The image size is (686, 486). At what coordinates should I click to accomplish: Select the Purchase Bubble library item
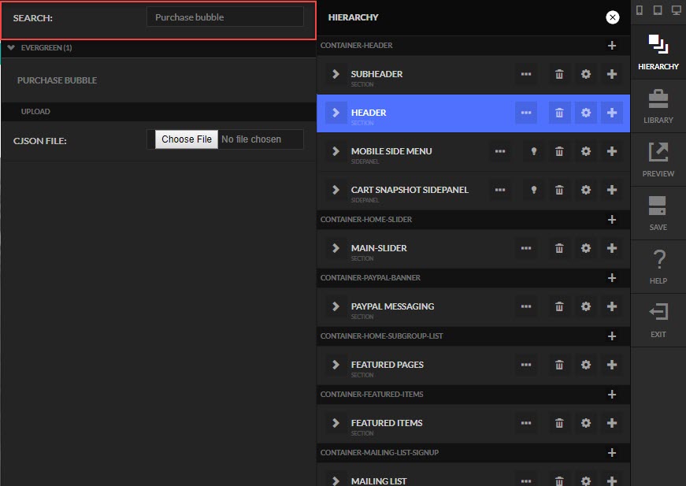(x=57, y=80)
